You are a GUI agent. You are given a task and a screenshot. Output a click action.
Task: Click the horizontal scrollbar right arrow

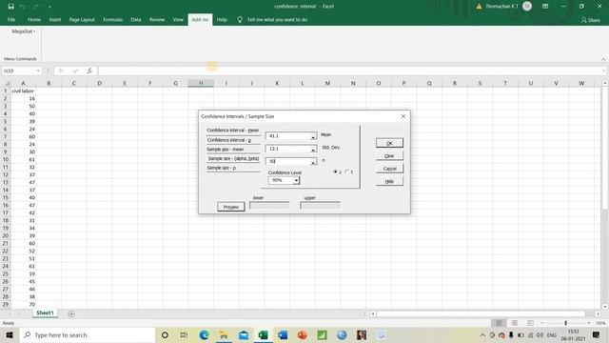[x=598, y=313]
